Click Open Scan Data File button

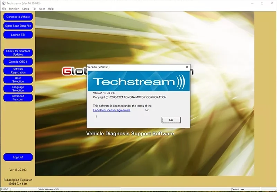pos(18,26)
